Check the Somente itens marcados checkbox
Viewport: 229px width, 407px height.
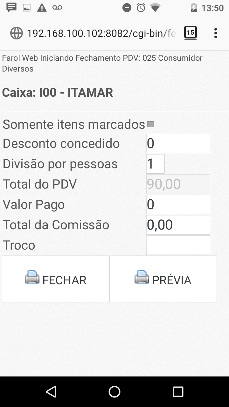[151, 124]
